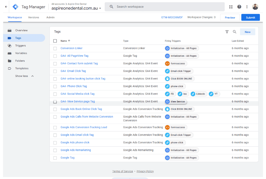Open Google Ads phone click tag
Viewport: 266px width, 179px height.
click(75, 143)
